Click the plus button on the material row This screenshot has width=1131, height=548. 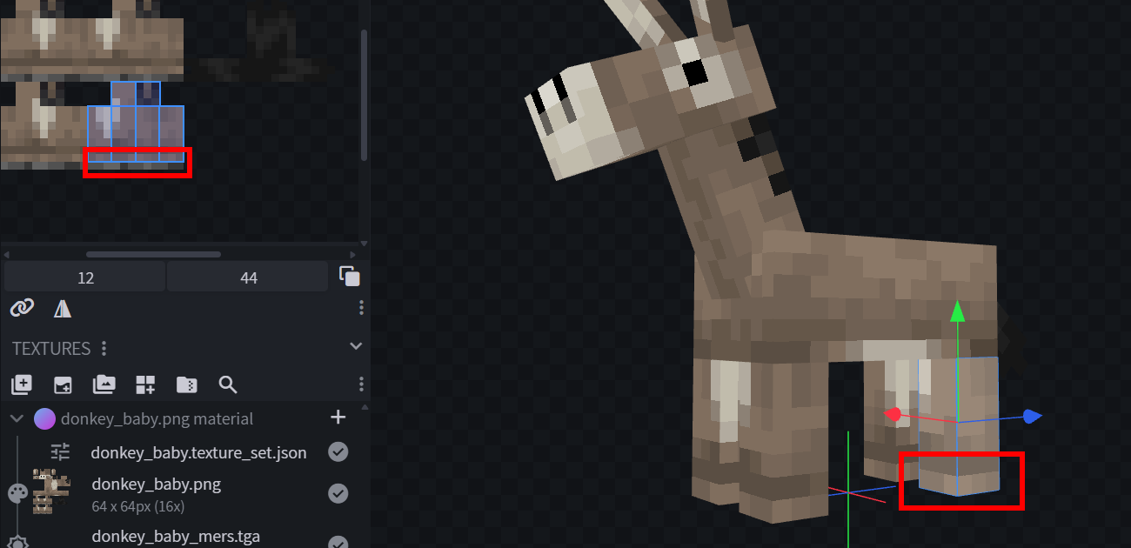338,418
